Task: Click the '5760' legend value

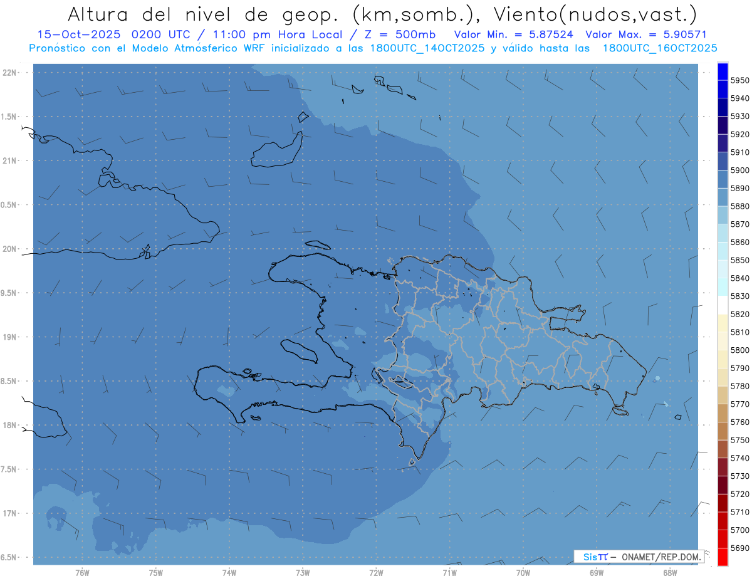Action: (740, 422)
